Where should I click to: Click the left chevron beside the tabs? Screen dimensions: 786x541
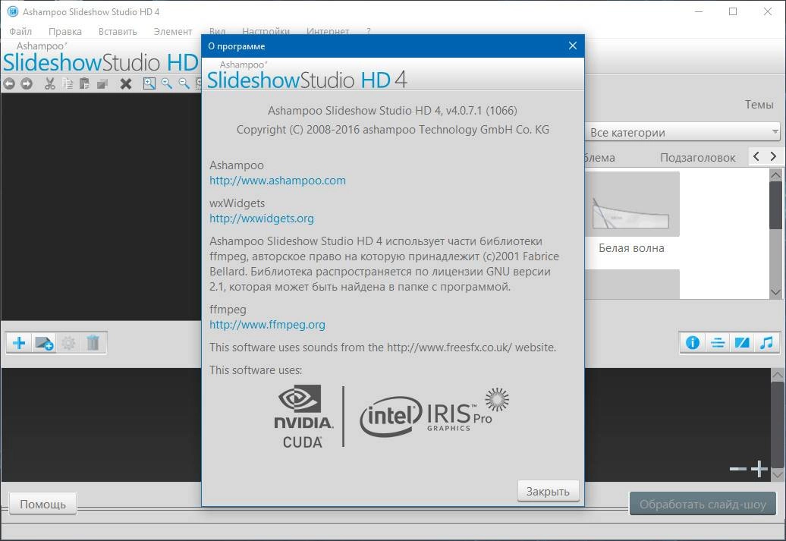pyautogui.click(x=756, y=156)
